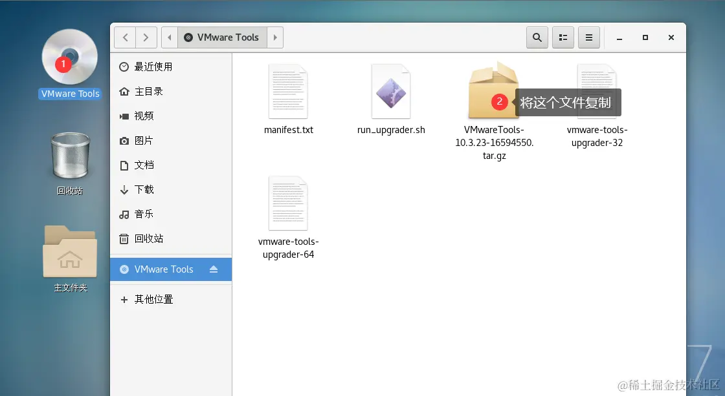The width and height of the screenshot is (725, 396).
Task: Select the 主文件夹 home folder on desktop
Action: coord(70,251)
